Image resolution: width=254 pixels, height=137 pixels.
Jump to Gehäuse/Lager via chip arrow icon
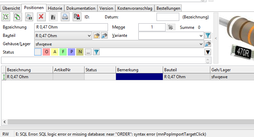[x=208, y=44]
